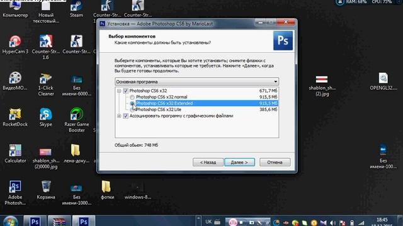Viewport: 403px width, 226px height.
Task: Open the shablon_sh...(2).jpg file icon
Action: pos(322,86)
